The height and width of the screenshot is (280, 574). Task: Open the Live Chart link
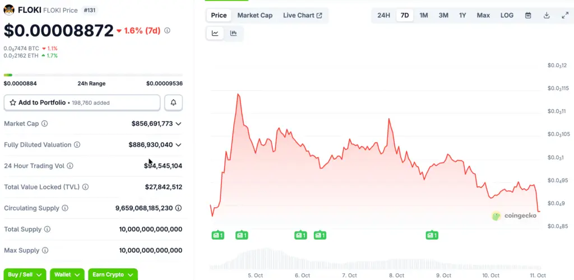click(x=303, y=15)
